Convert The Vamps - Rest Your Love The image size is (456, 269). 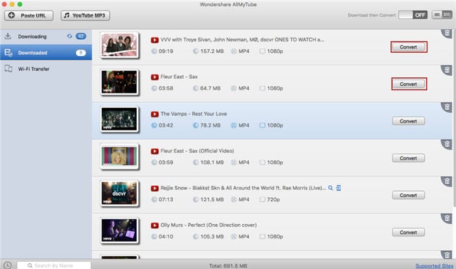click(x=408, y=121)
